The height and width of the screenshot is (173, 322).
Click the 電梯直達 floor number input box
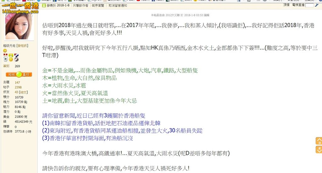coord(309,5)
